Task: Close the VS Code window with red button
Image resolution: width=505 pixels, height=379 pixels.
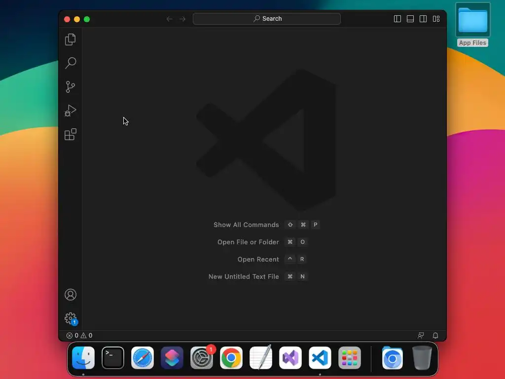Action: click(67, 19)
